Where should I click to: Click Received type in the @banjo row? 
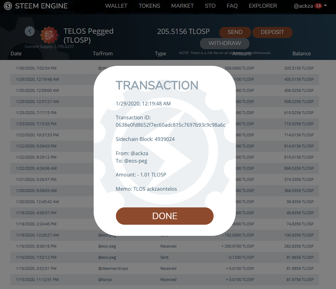(168, 280)
